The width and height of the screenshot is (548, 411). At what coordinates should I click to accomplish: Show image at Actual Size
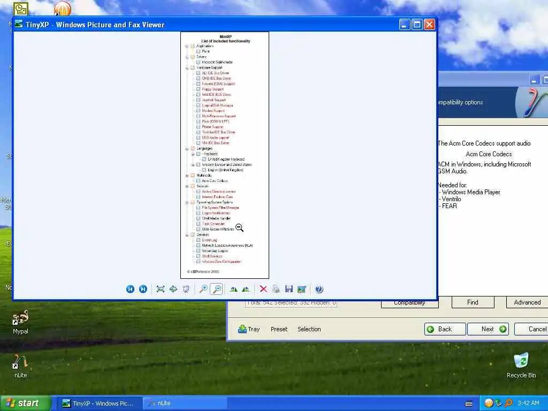(x=173, y=289)
